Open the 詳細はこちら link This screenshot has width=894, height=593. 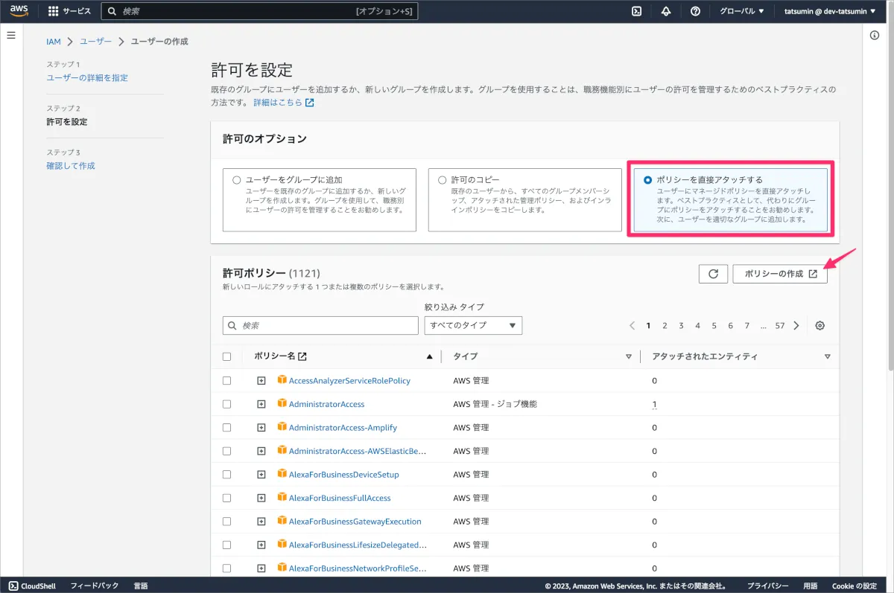pos(283,103)
